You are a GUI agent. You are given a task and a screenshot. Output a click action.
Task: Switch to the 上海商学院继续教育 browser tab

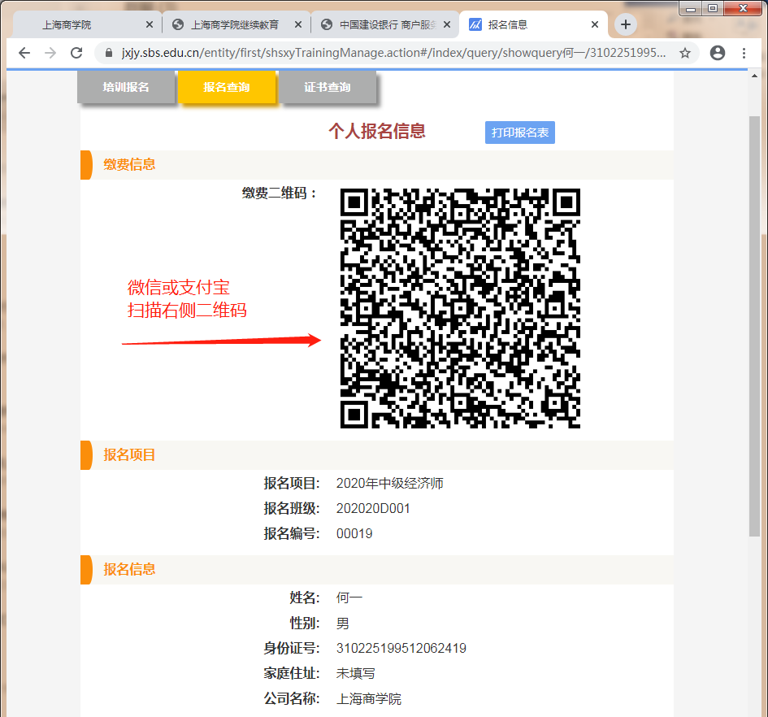pos(236,24)
